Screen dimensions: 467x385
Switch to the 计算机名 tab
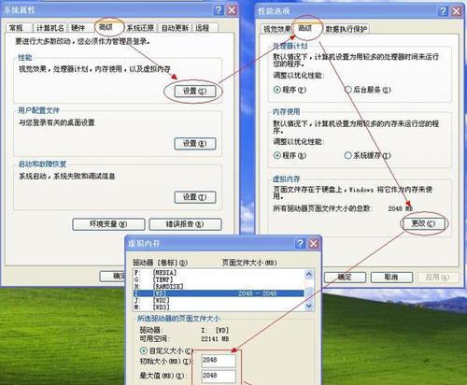(x=50, y=28)
